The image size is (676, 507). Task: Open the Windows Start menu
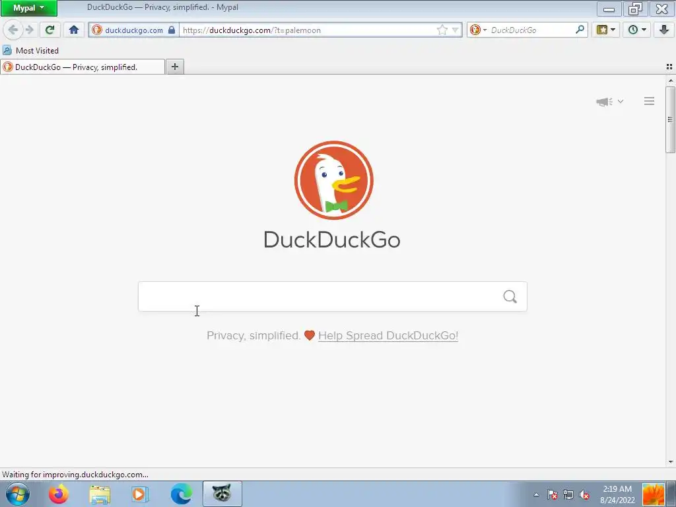click(17, 494)
